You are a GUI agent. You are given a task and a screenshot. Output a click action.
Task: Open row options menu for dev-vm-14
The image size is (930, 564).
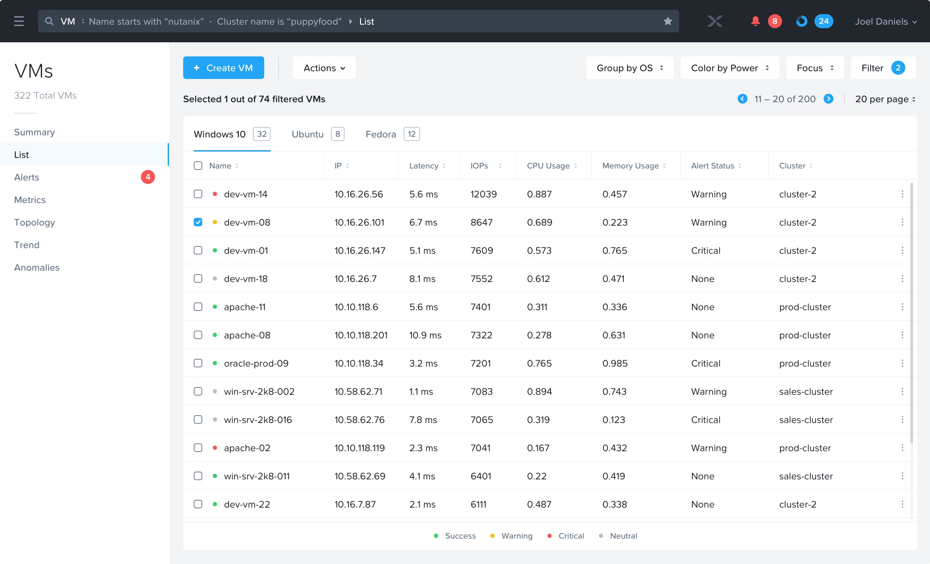pos(902,194)
